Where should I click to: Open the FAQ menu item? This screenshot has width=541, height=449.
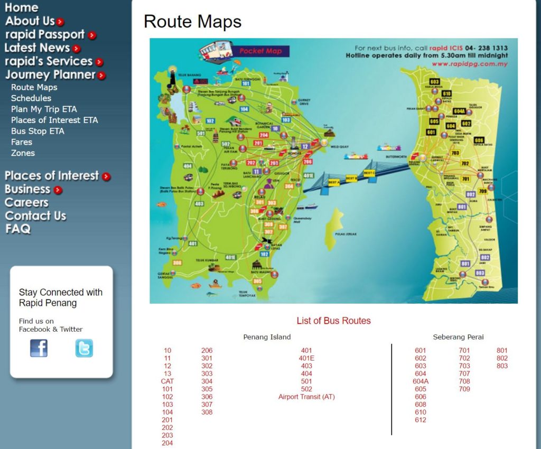tap(18, 229)
